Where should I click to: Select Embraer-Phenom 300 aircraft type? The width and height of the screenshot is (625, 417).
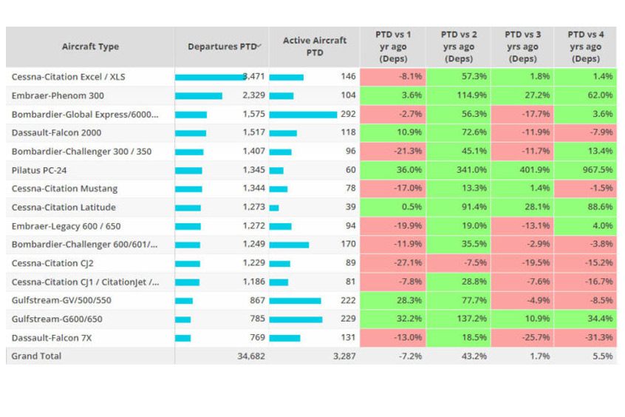[58, 96]
